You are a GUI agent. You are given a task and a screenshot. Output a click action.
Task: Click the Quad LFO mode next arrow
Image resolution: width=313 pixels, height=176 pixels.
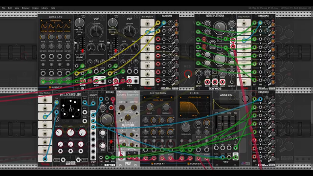[x=69, y=21]
